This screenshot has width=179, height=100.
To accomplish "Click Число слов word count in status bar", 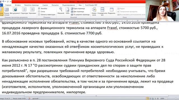I will 19,99.
